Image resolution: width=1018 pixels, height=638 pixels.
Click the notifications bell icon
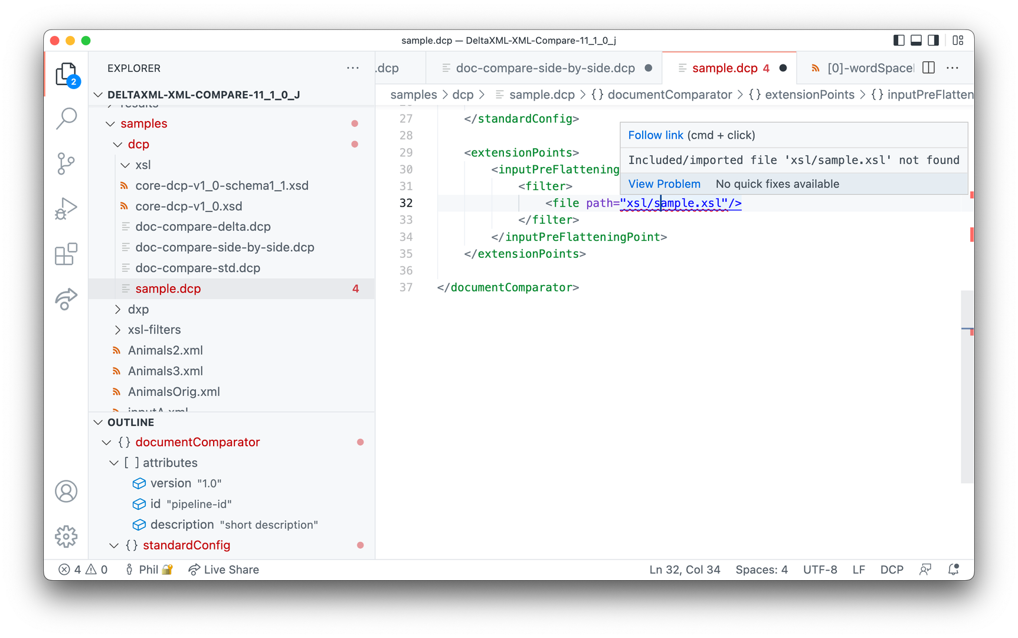click(x=953, y=569)
